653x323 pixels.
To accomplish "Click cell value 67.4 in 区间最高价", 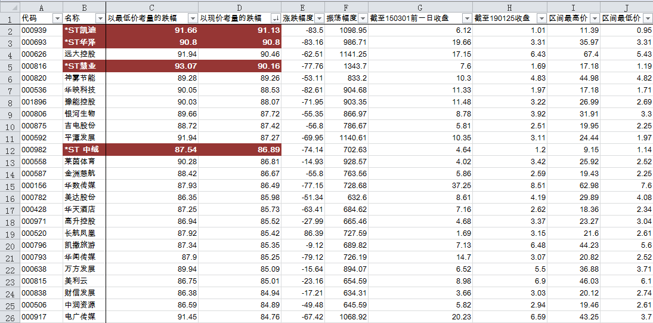I will click(x=574, y=54).
